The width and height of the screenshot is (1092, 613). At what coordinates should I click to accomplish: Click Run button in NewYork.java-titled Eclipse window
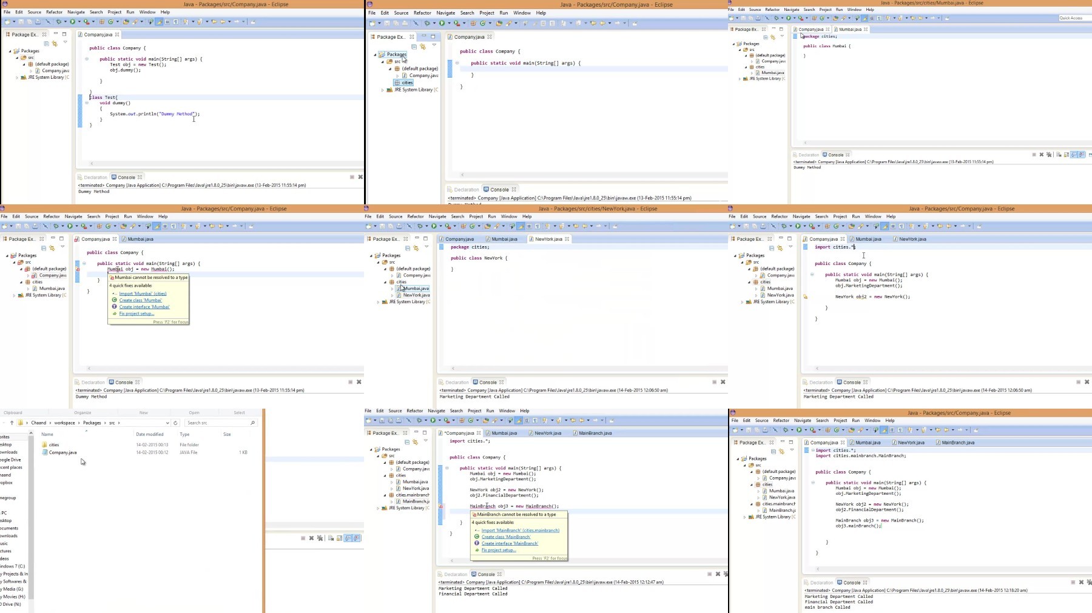434,226
